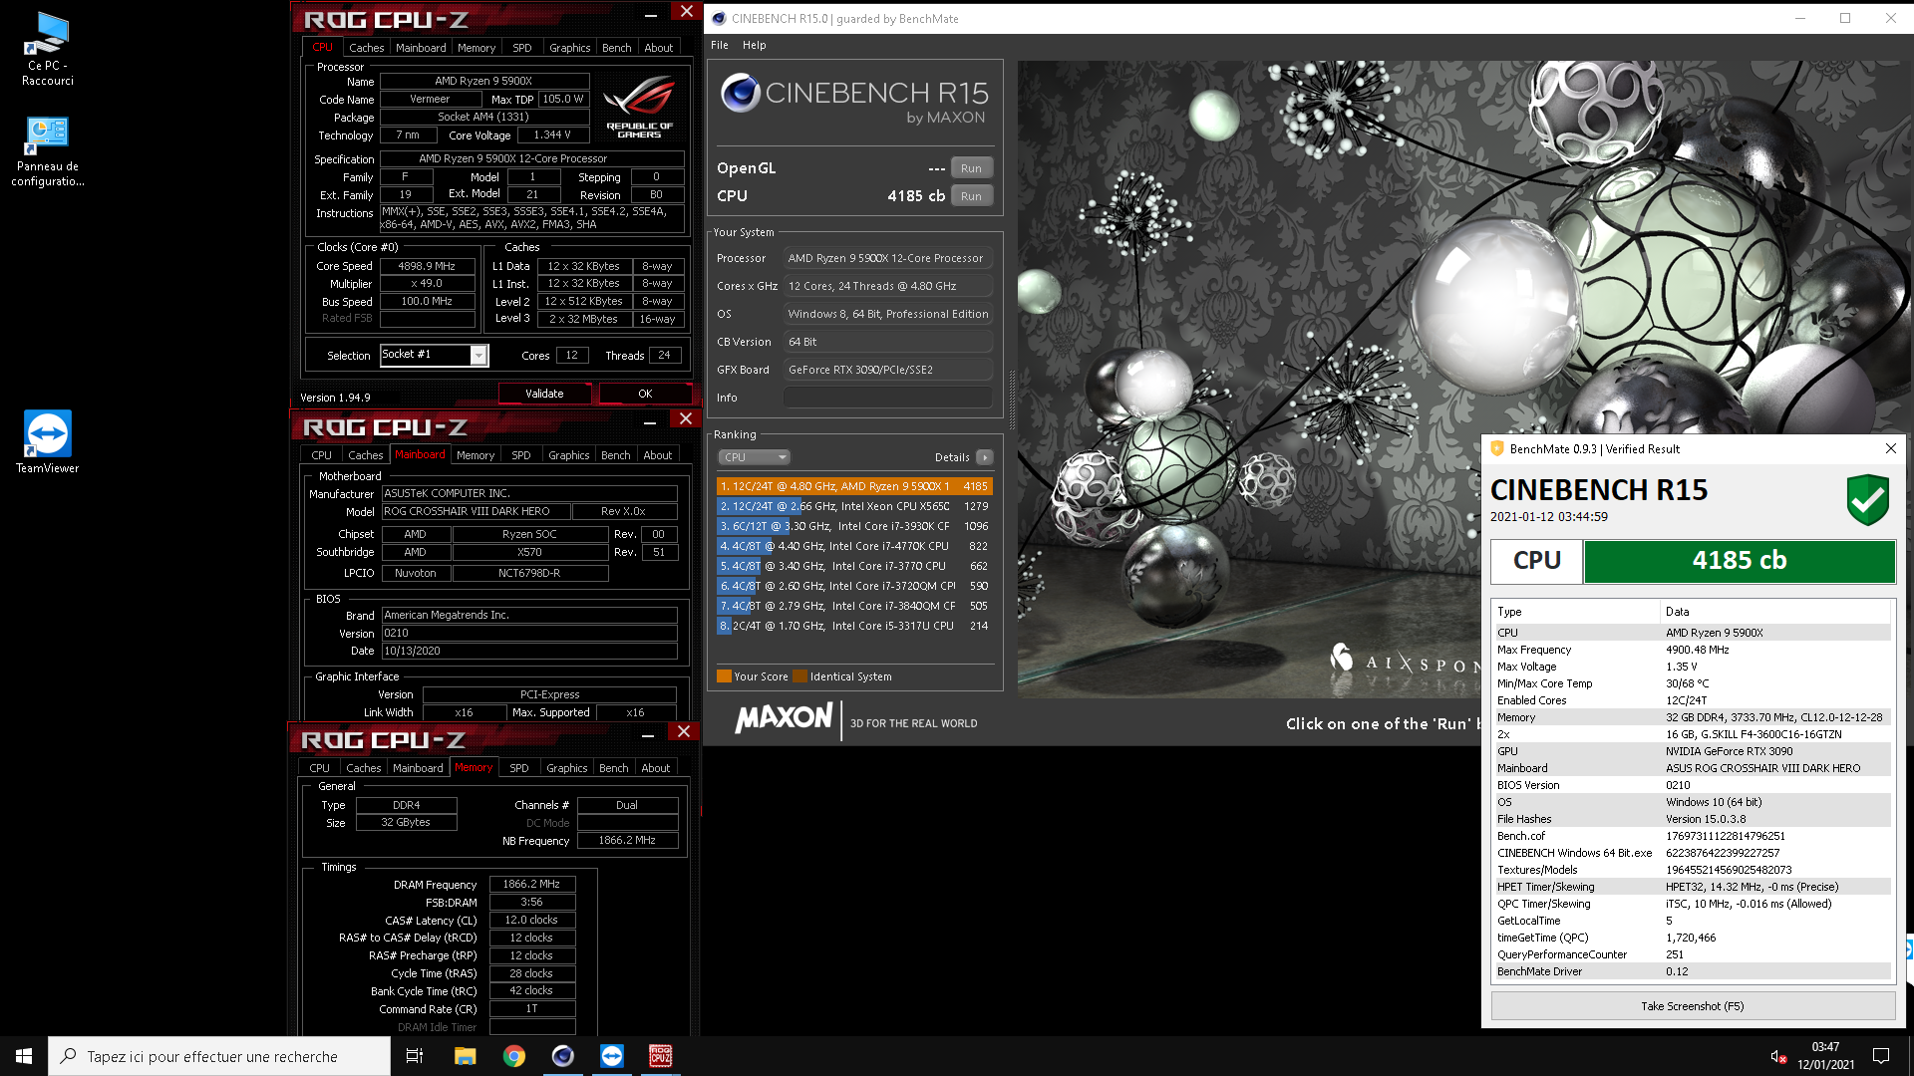Click the HPET Timer/Skewing row
This screenshot has width=1914, height=1076.
pyautogui.click(x=1692, y=887)
